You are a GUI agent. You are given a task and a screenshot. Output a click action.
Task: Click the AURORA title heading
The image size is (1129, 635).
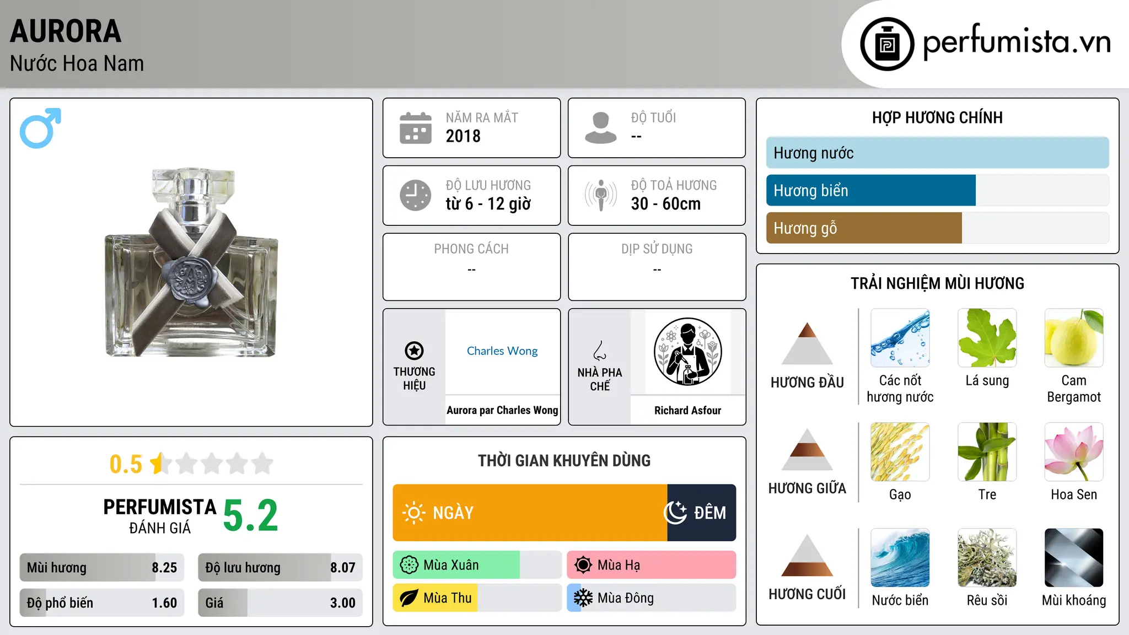(x=66, y=31)
